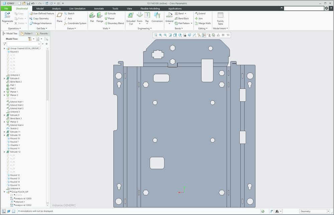Toggle annotation display in graphics toolbar

click(x=209, y=35)
